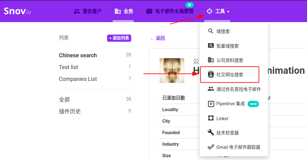Collapse the 工具 dropdown menu
Viewport: 307px width, 160px height.
pos(218,12)
